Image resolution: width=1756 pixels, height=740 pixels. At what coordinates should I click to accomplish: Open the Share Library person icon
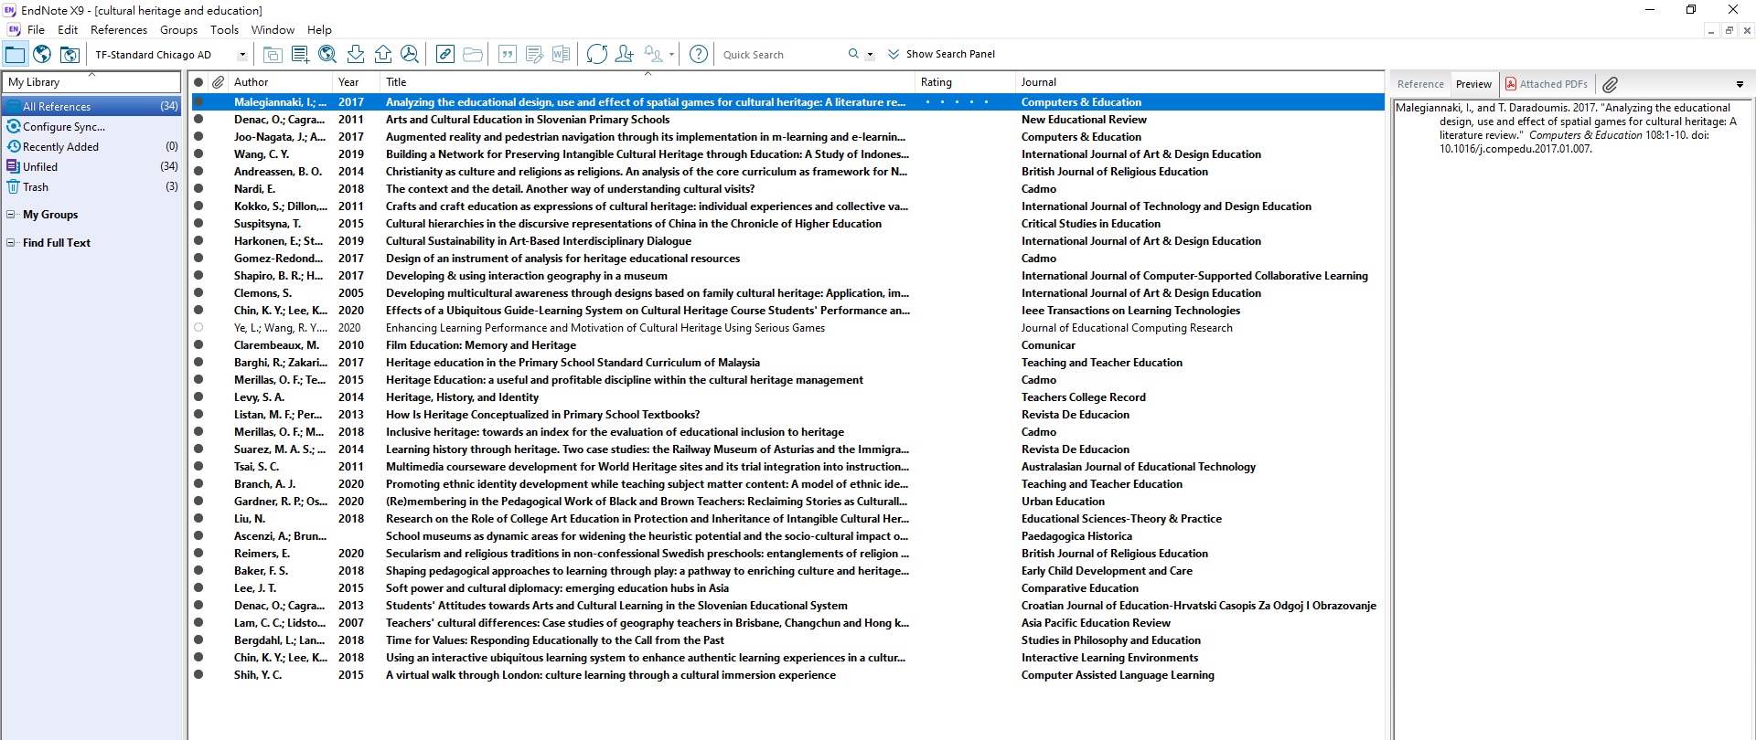click(x=625, y=54)
